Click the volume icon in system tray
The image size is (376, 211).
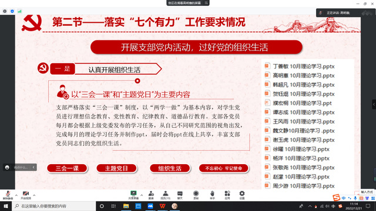coord(328,206)
